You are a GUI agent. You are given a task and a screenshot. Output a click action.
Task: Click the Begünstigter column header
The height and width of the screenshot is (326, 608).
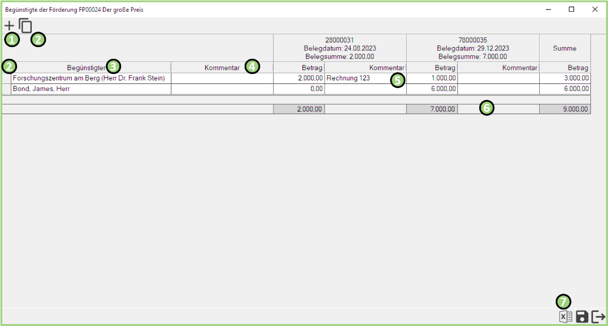coord(86,68)
